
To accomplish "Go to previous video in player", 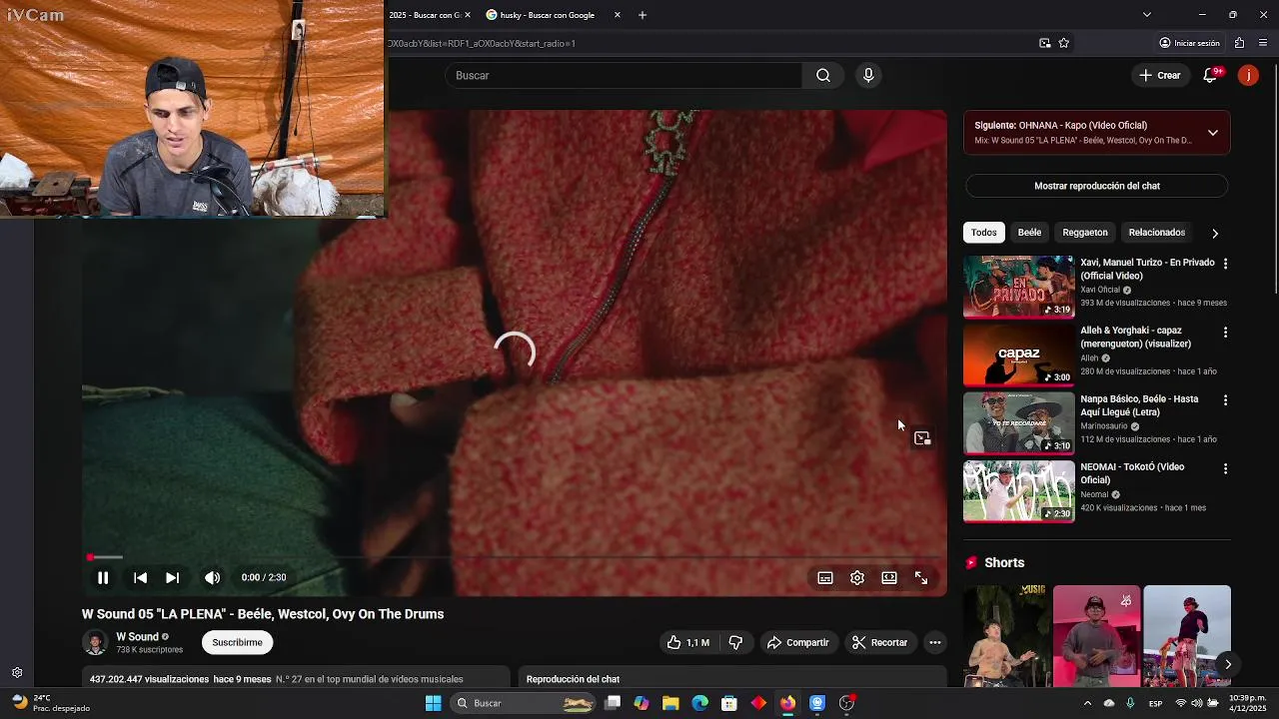I will click(x=140, y=577).
